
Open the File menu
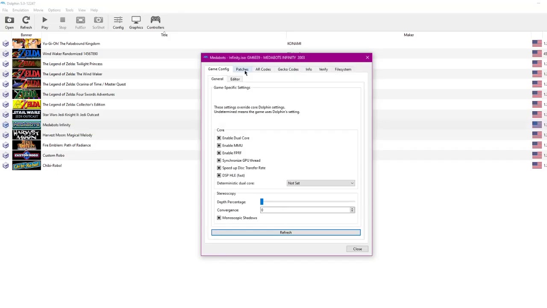tap(5, 10)
